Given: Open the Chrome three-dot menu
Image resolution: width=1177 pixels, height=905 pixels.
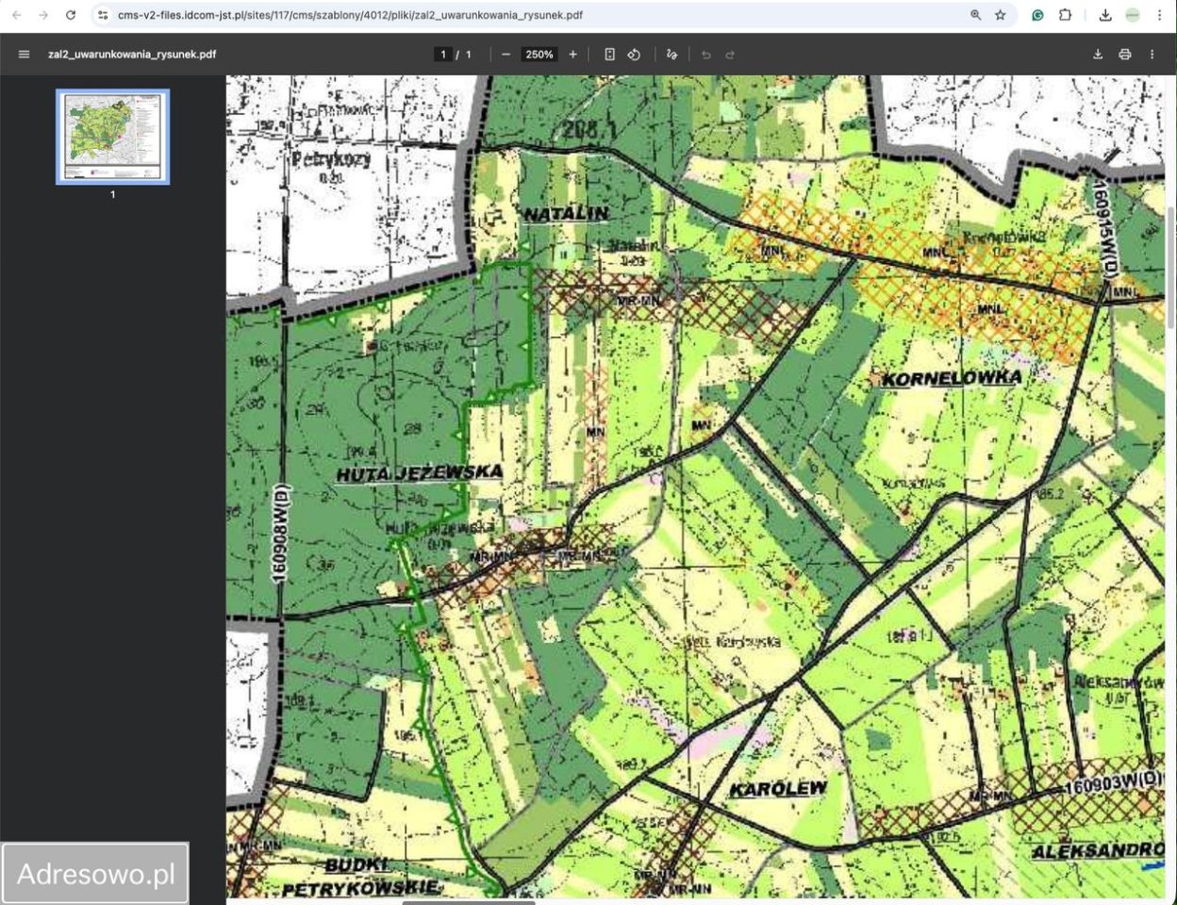Looking at the screenshot, I should coord(1159,15).
